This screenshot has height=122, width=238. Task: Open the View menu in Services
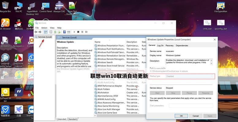pyautogui.click(x=52, y=28)
